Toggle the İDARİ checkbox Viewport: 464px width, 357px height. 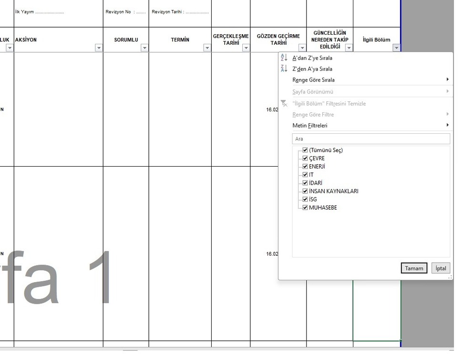click(305, 183)
